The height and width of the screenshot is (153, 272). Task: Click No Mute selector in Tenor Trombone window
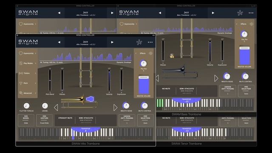(166, 118)
